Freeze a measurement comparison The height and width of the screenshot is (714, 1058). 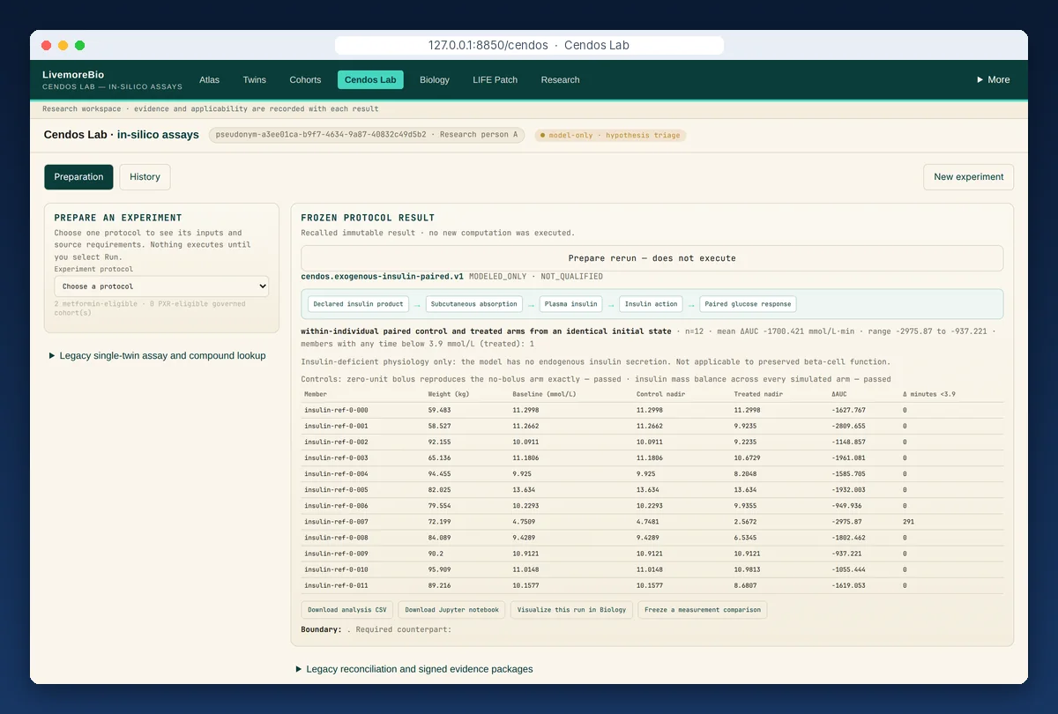tap(702, 610)
